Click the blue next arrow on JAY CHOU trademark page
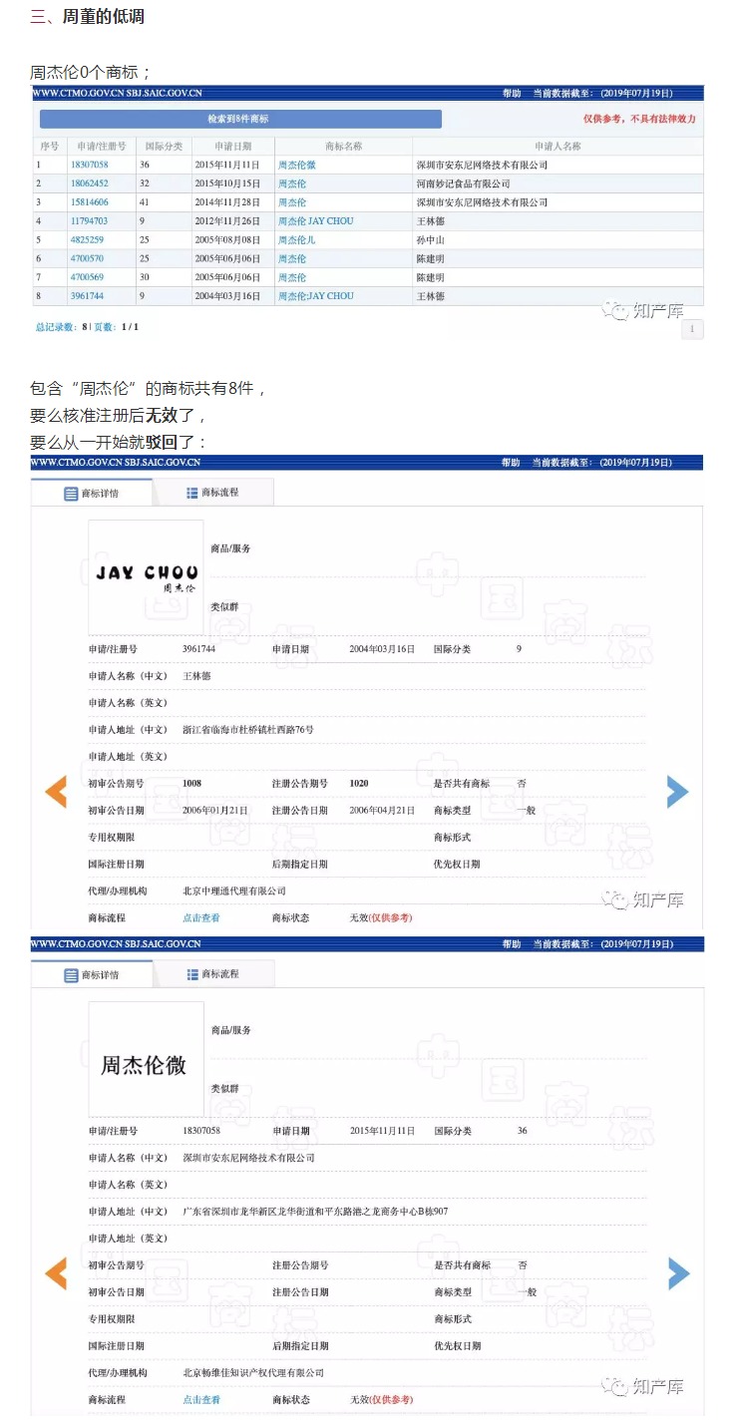The image size is (740, 1423). 677,792
